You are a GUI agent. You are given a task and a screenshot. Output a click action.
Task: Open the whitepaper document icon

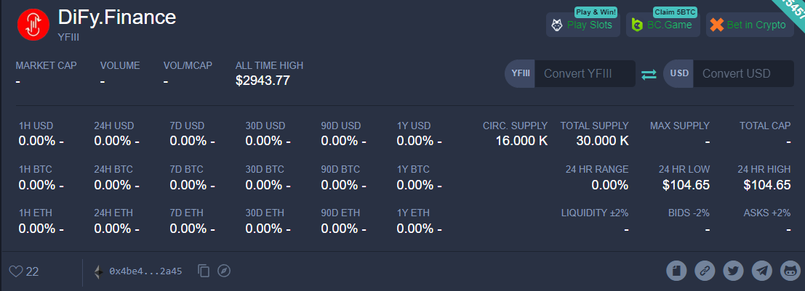click(676, 271)
